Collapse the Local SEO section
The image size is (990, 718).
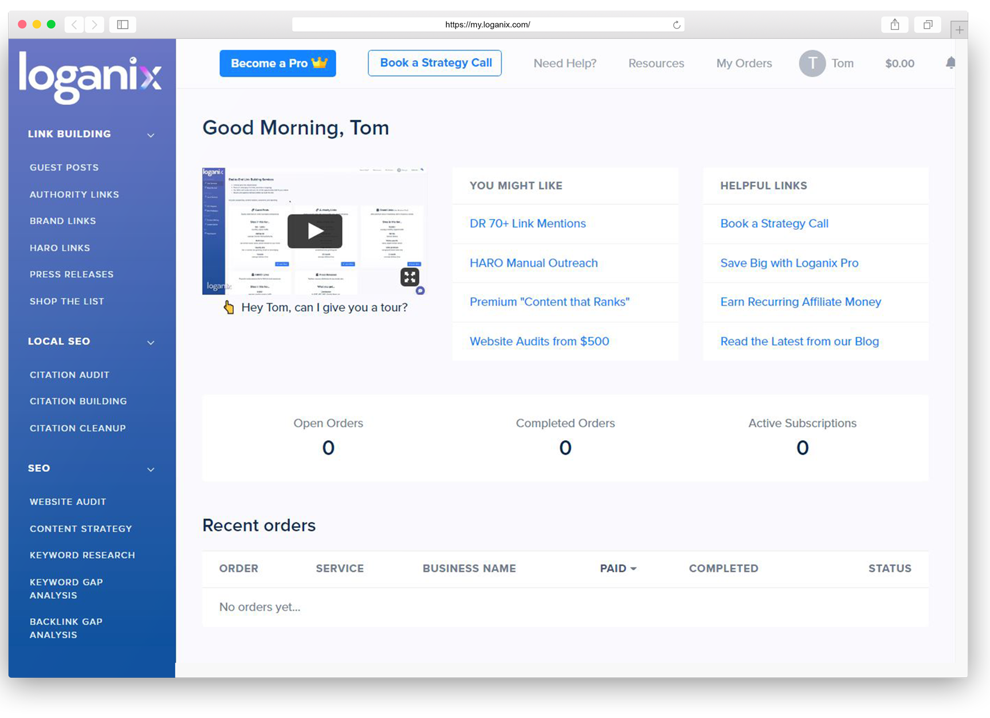click(x=151, y=343)
